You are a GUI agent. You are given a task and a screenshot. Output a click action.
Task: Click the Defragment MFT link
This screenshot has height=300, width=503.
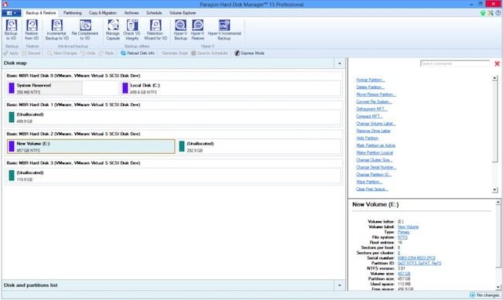[371, 109]
